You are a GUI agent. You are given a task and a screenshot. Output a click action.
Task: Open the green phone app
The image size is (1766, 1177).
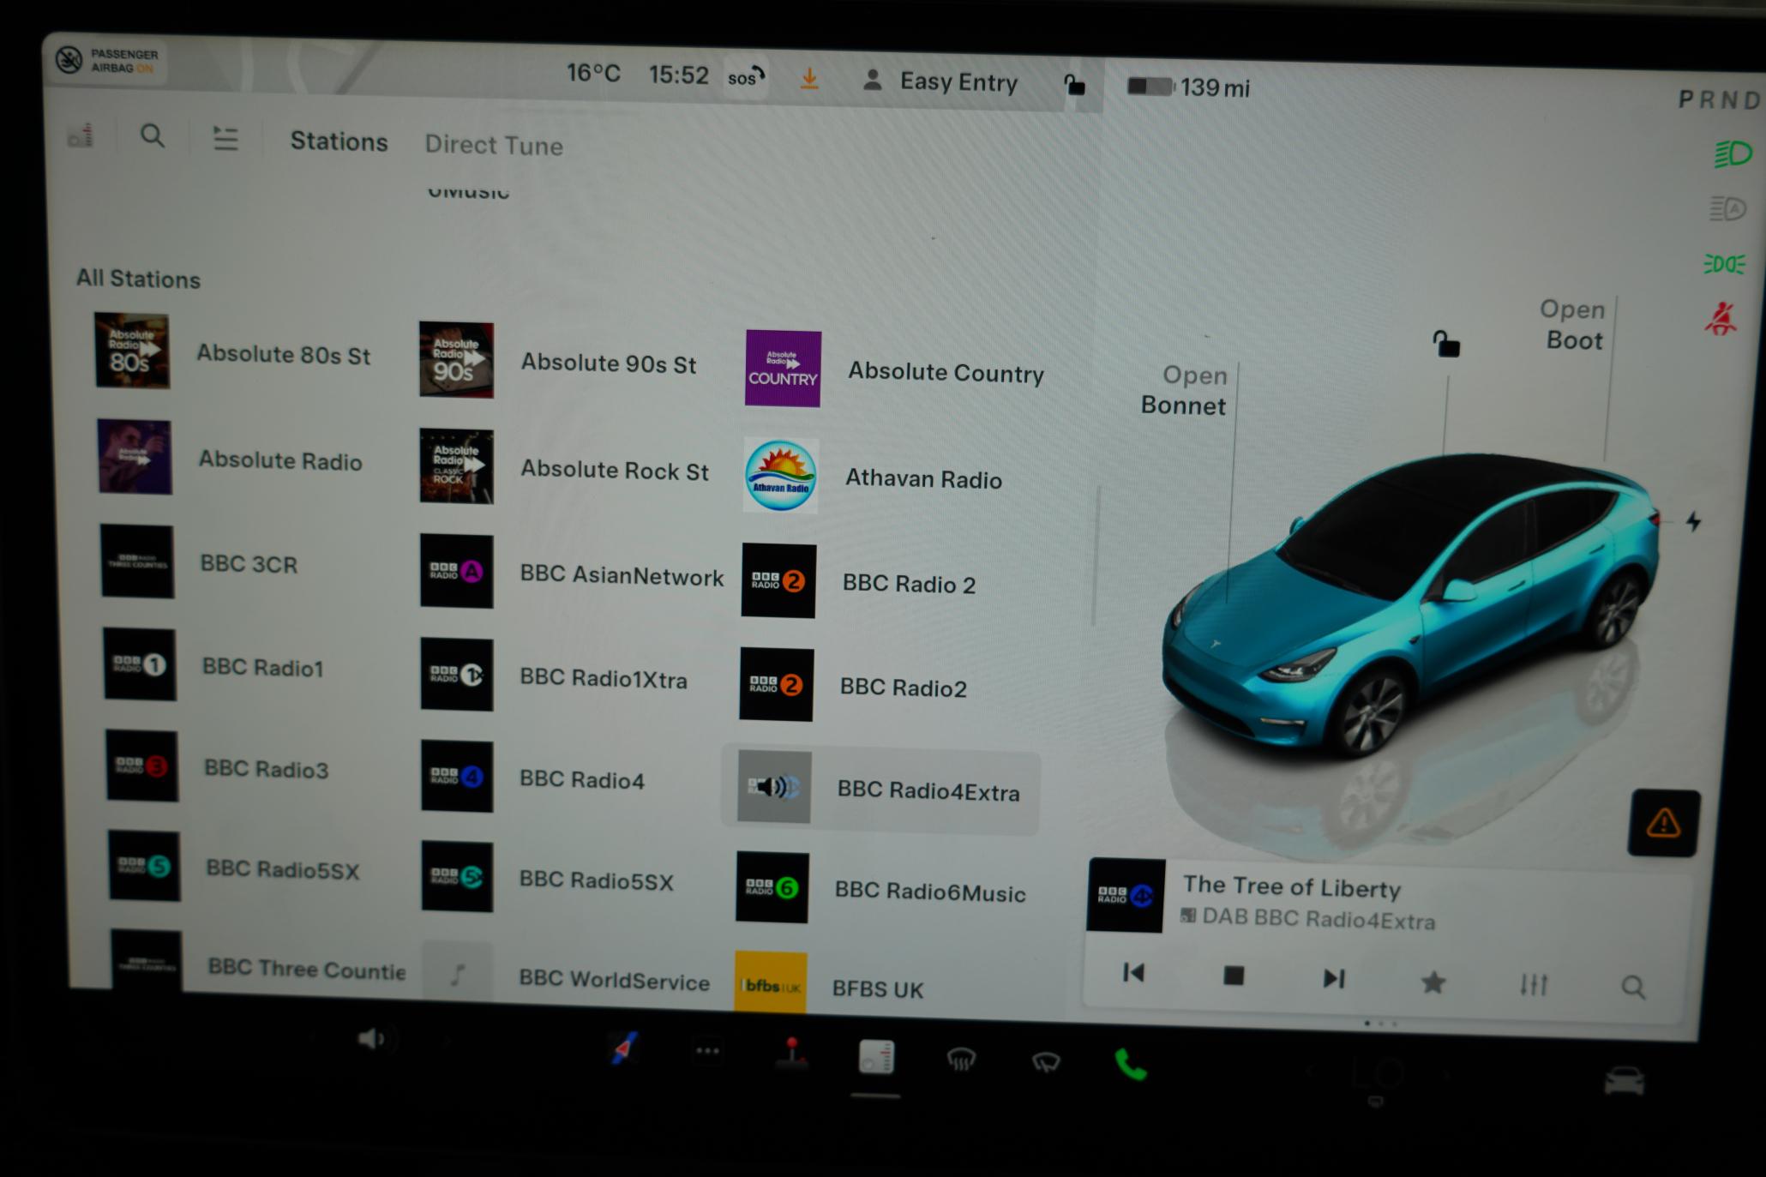pos(1130,1065)
